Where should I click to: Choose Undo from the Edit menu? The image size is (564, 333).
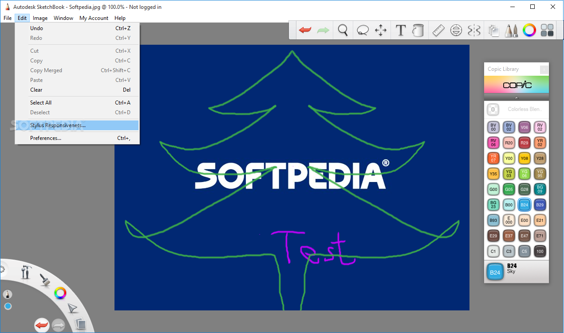click(x=77, y=28)
